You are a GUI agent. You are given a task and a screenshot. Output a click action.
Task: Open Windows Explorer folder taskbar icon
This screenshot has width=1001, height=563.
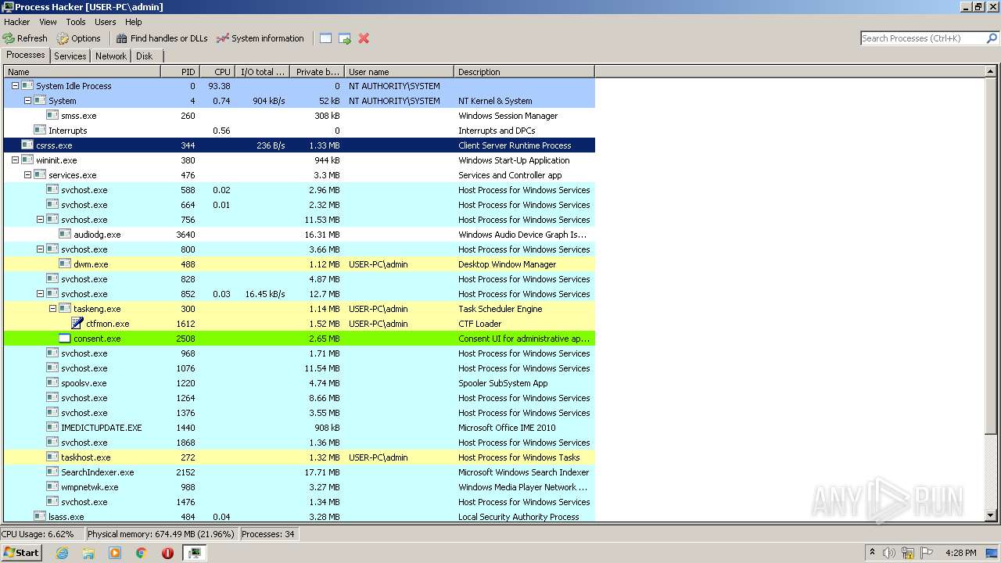click(88, 553)
